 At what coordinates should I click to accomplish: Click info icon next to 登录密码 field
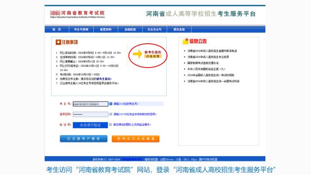(x=111, y=114)
